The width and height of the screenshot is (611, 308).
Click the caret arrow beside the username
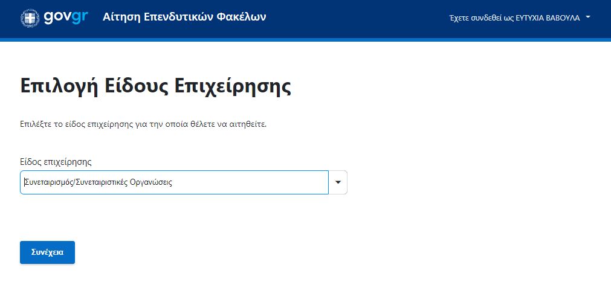click(588, 18)
